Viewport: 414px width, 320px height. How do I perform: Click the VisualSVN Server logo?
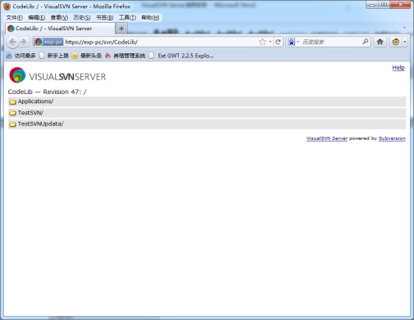(x=57, y=75)
